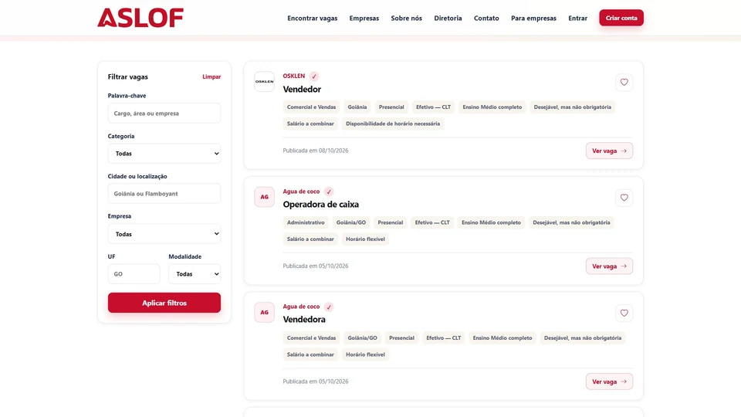Viewport: 741px width, 417px height.
Task: Click Comercial e Vendas tag on Vendedora card
Action: coord(311,338)
